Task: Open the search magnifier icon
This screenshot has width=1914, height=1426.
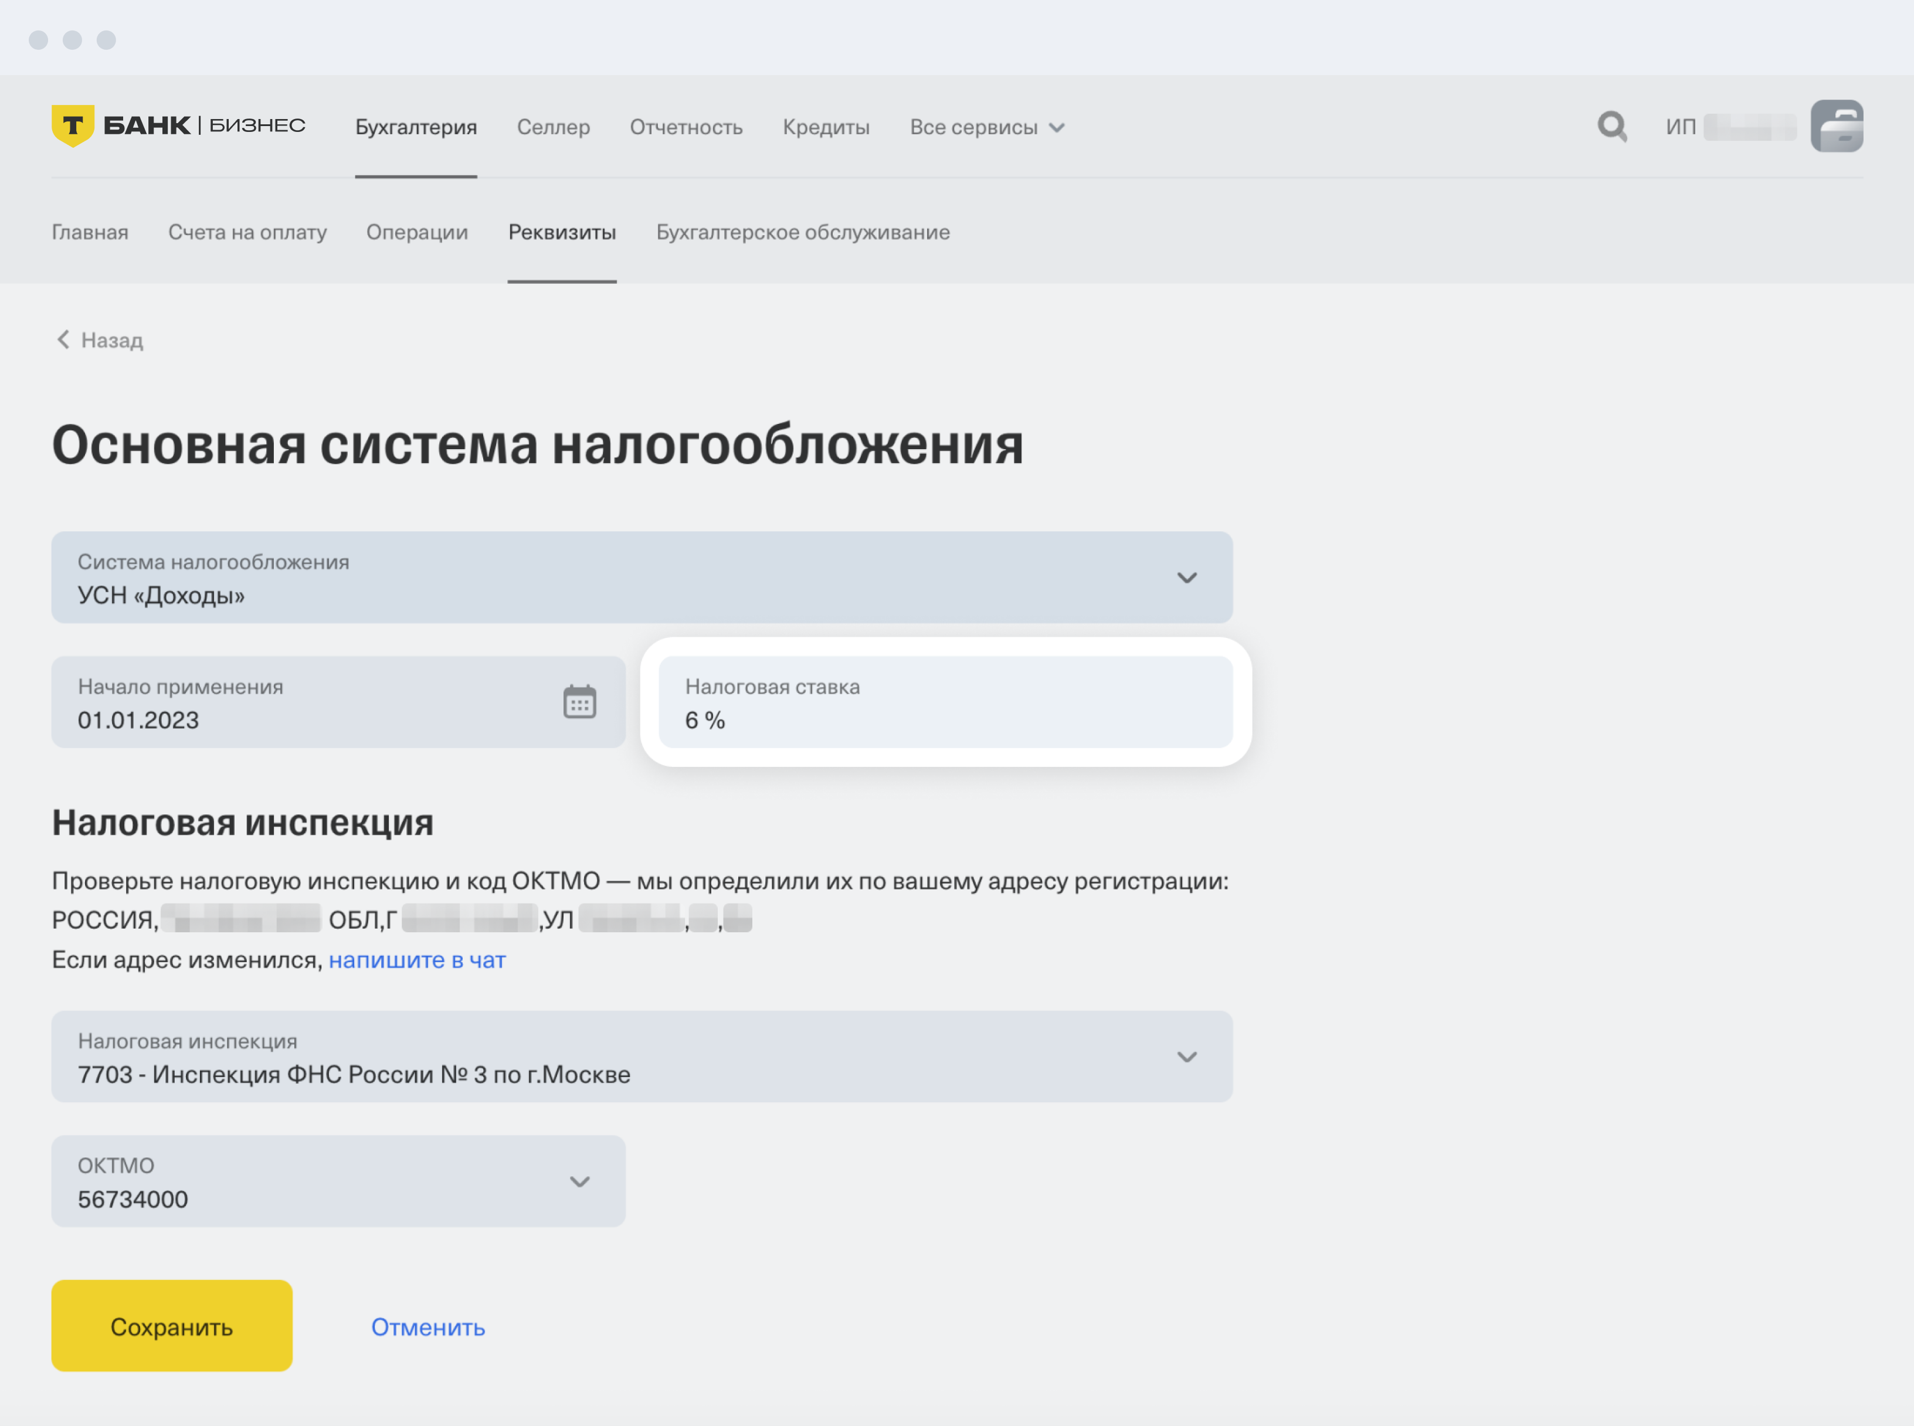Action: click(x=1612, y=127)
